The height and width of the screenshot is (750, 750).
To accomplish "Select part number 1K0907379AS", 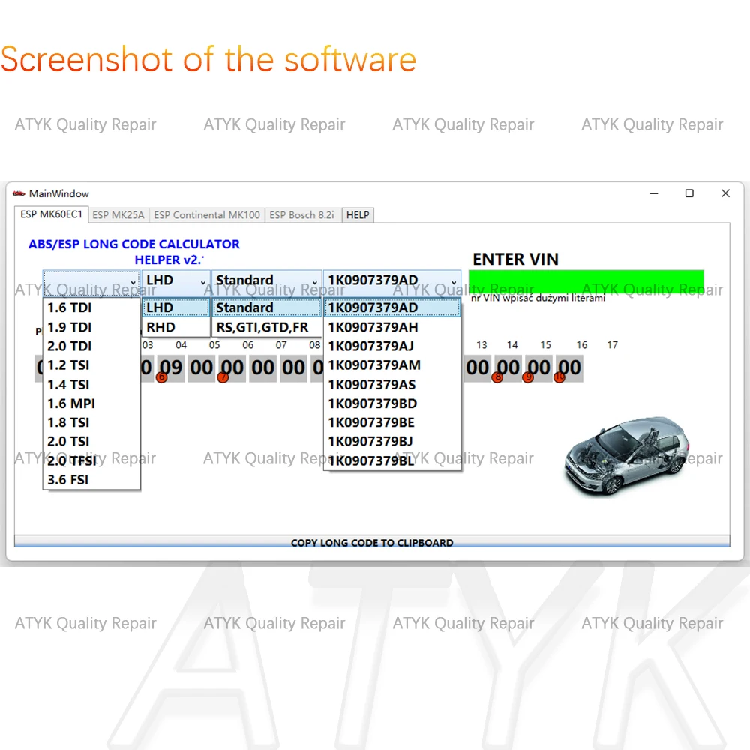I will (x=392, y=385).
